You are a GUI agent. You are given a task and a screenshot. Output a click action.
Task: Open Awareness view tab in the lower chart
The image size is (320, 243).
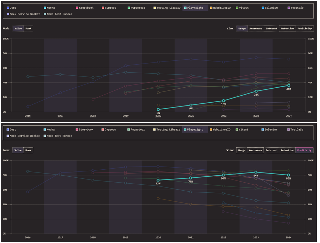click(x=255, y=150)
